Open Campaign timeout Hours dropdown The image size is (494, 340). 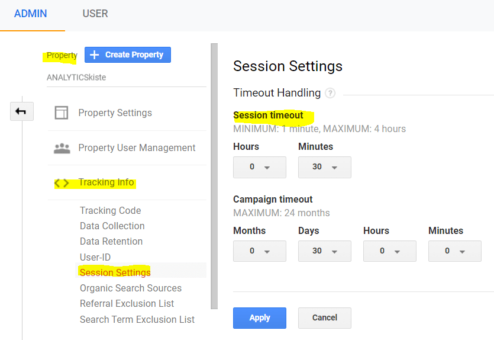tap(389, 251)
